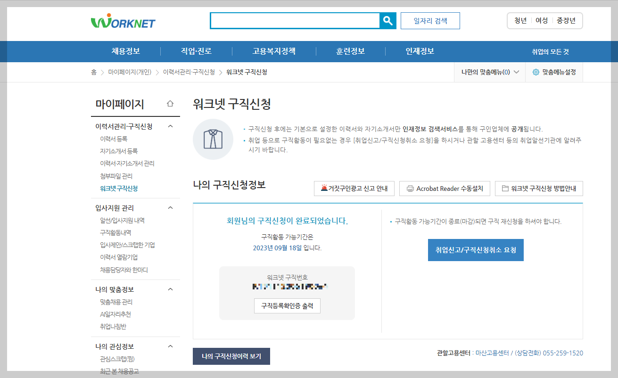Screen dimensions: 618x378
Task: Click the 일자리 검색 button
Action: (430, 21)
